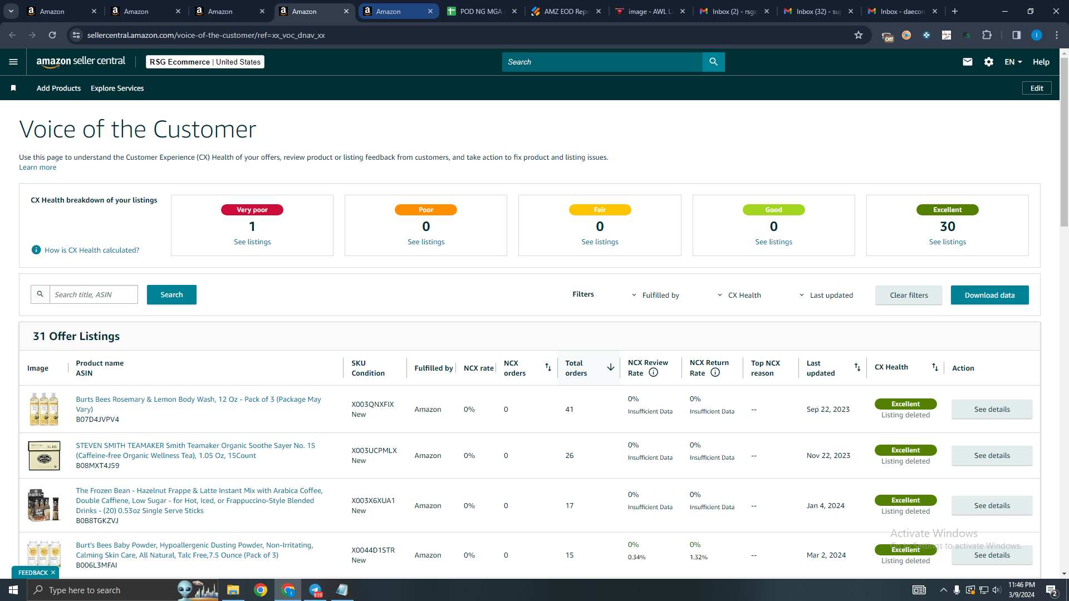This screenshot has width=1069, height=601.
Task: Switch to POD NG MGA tab
Action: click(x=482, y=11)
